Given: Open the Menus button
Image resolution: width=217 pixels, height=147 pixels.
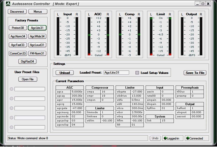Looking at the screenshot, I should (38, 12).
